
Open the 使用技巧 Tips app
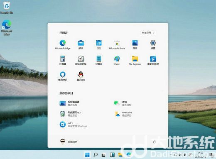63,76
